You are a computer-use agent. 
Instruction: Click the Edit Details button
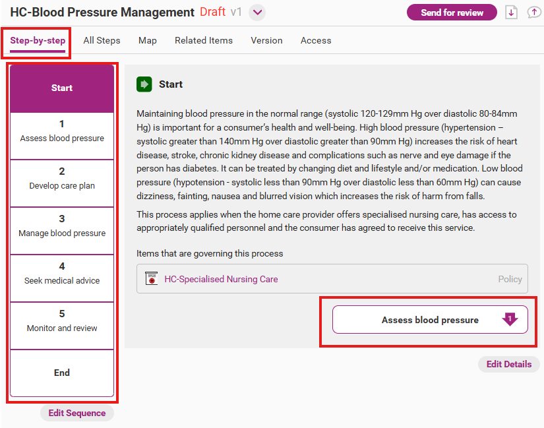pos(508,364)
